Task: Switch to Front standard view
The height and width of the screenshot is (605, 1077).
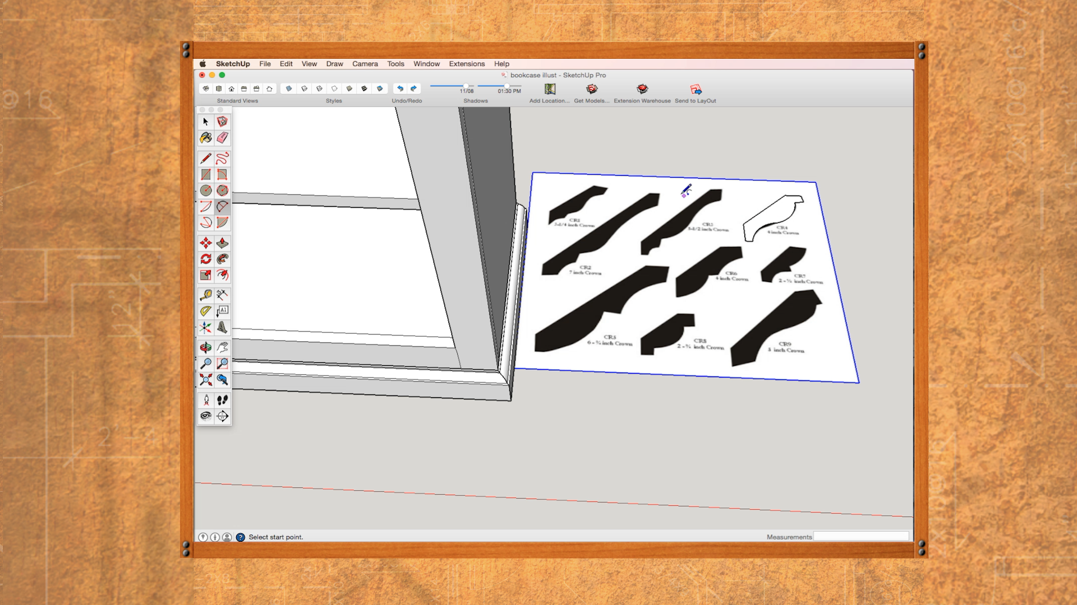Action: 231,89
